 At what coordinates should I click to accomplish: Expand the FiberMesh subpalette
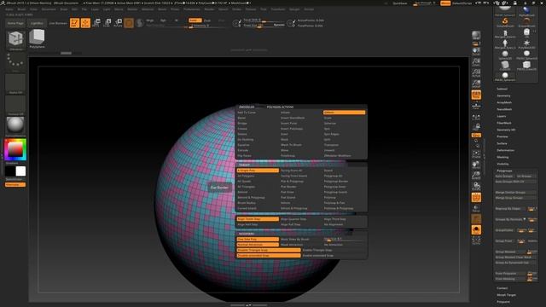(504, 123)
